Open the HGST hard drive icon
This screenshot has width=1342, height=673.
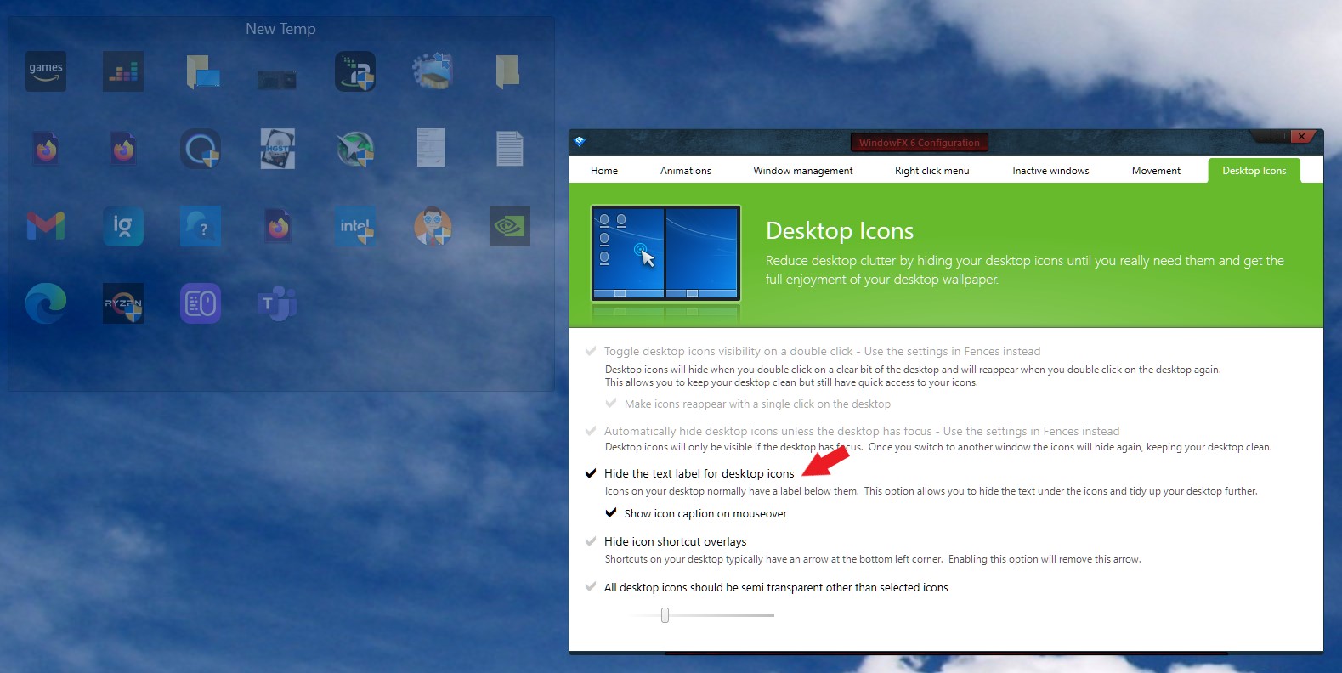pyautogui.click(x=278, y=149)
